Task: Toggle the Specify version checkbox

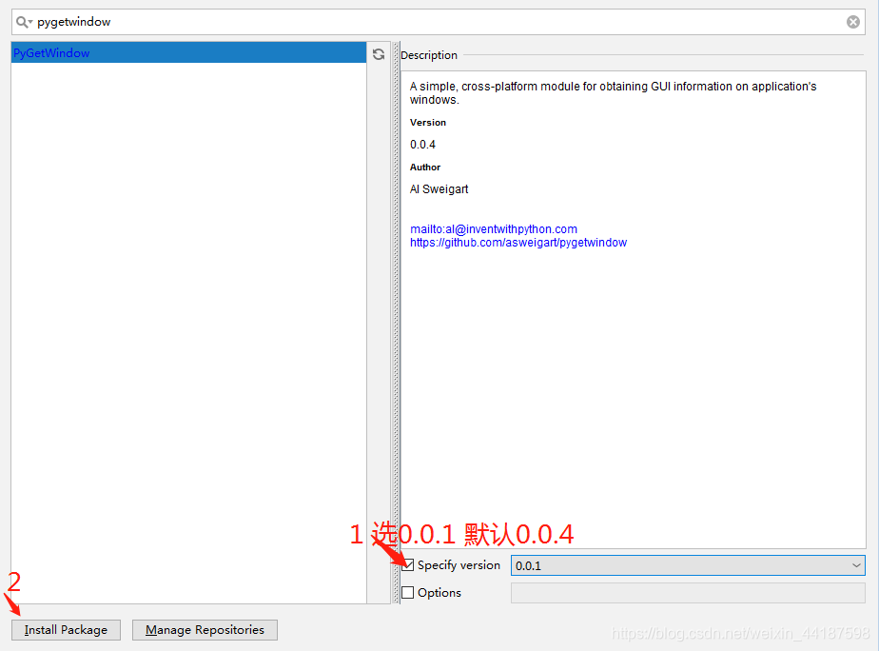Action: tap(408, 565)
